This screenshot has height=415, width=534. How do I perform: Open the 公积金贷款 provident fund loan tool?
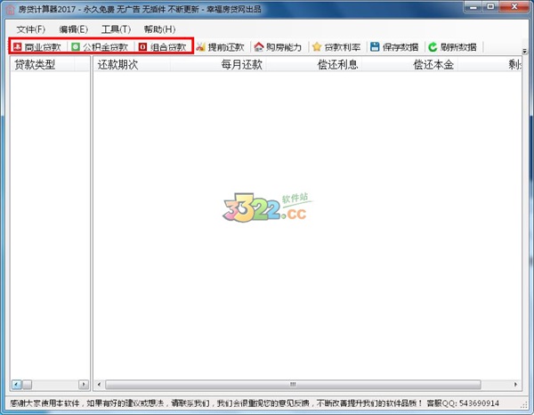click(x=100, y=47)
